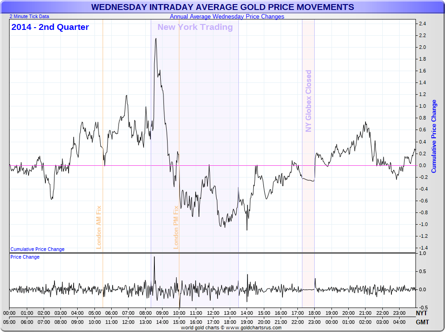Click 18:00 in the NYT time row
Viewport: 445px width, 332px height.
(314, 313)
